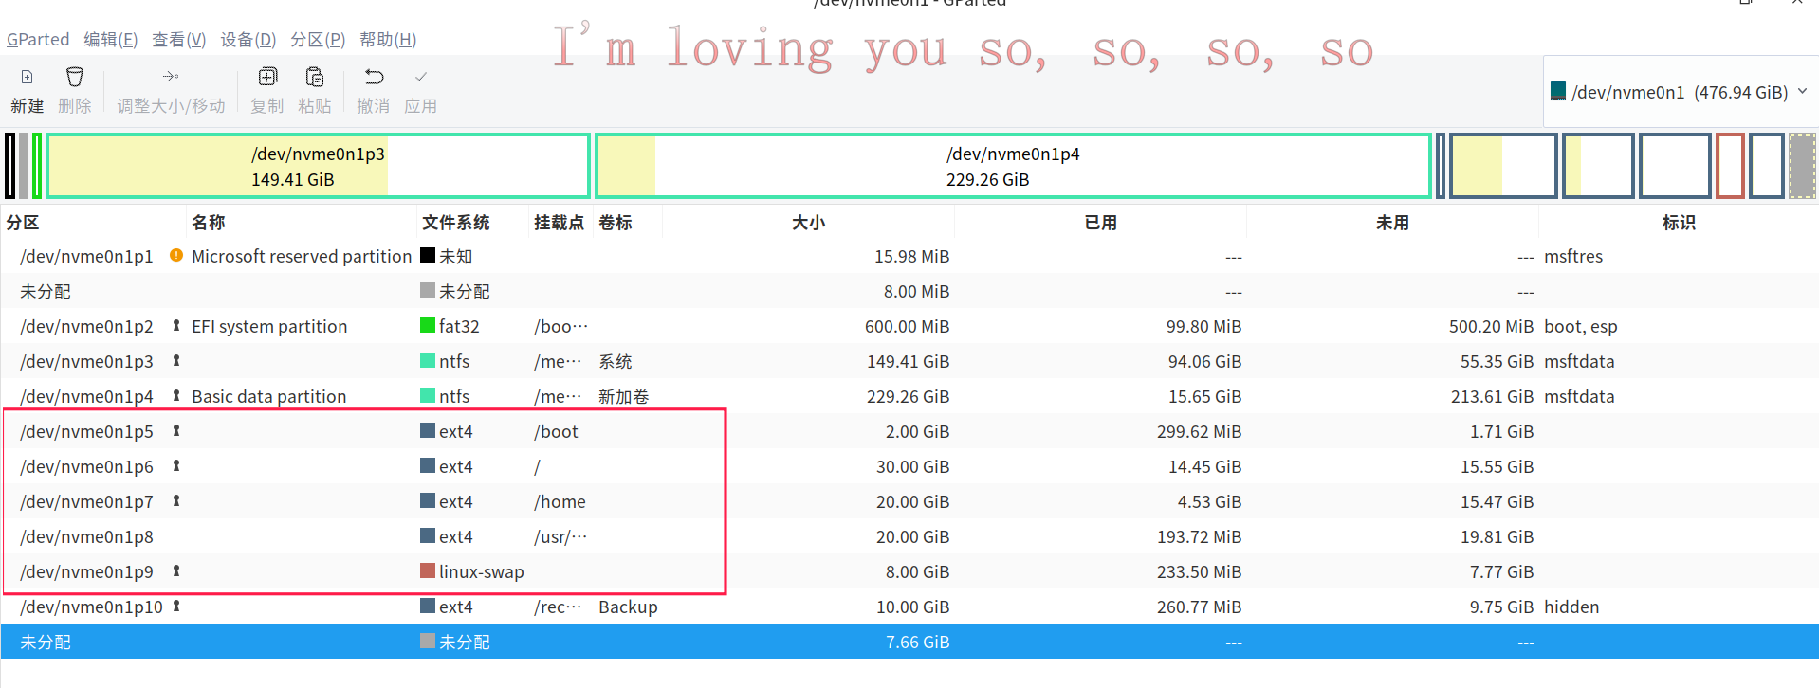Open the 分区(P) menu

click(317, 40)
